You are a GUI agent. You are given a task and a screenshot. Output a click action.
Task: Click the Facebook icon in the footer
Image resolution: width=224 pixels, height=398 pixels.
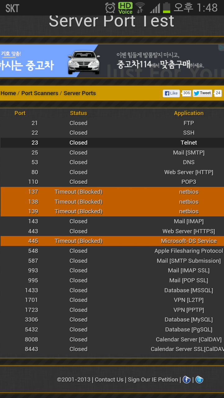pyautogui.click(x=186, y=380)
